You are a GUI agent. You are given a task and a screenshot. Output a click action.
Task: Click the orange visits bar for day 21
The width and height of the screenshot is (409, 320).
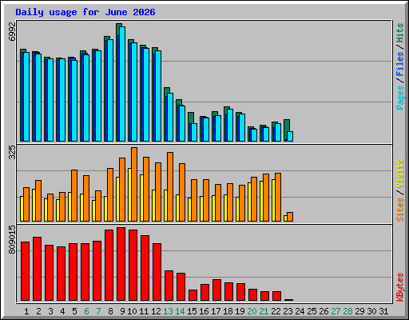[x=266, y=198]
